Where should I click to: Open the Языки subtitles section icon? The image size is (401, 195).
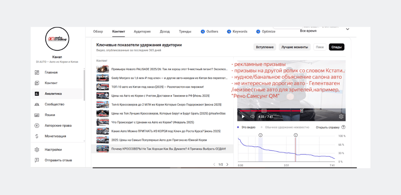[37, 115]
